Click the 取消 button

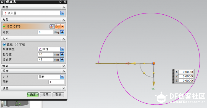(x=58, y=94)
